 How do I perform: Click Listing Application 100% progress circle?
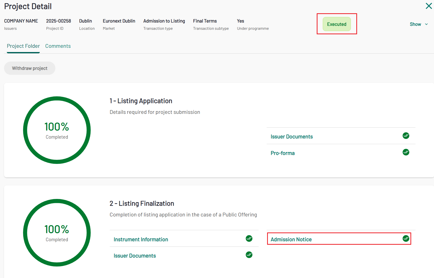pyautogui.click(x=57, y=130)
